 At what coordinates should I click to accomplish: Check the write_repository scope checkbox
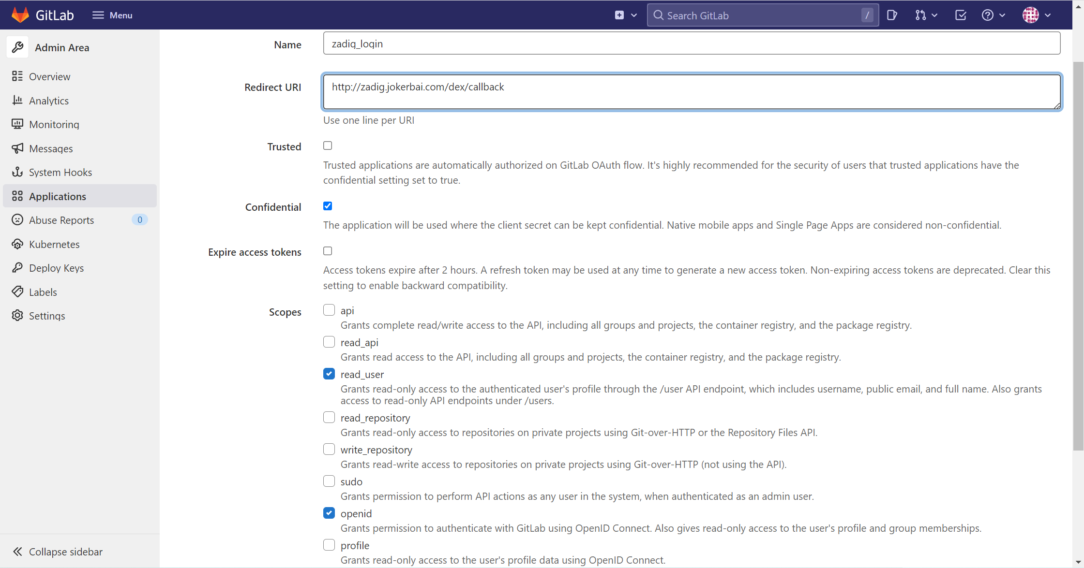pos(329,449)
